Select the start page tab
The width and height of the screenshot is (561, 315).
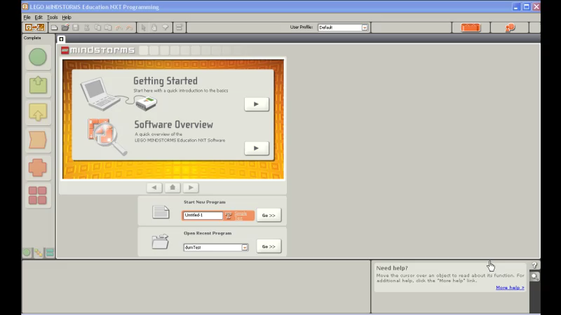coord(61,39)
